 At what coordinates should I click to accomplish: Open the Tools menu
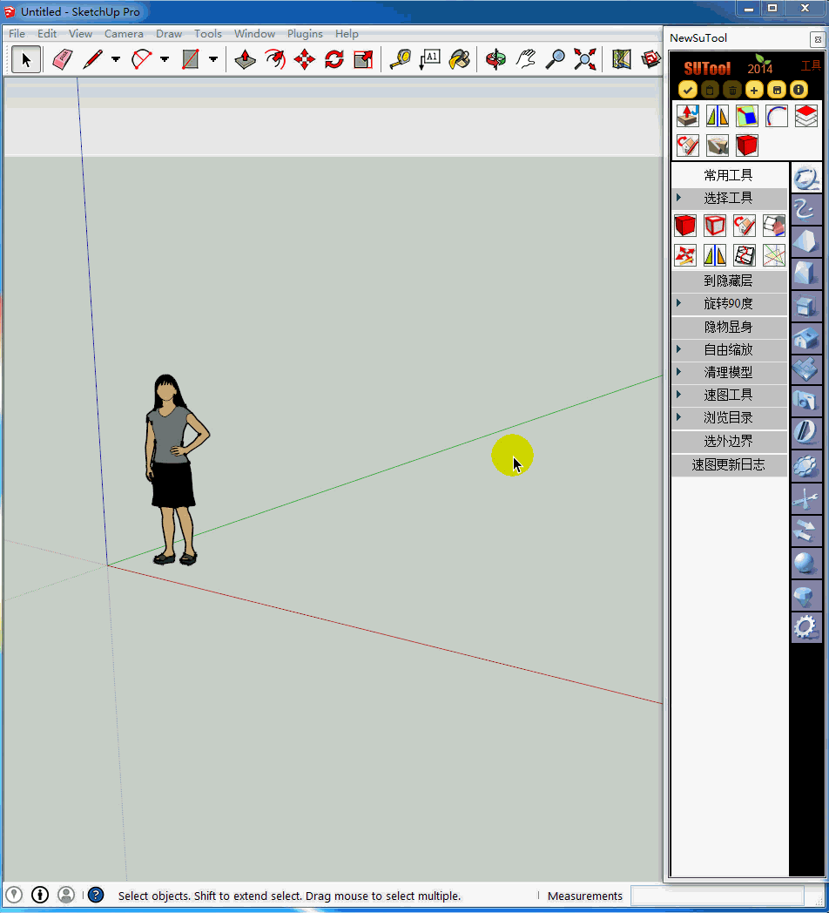pyautogui.click(x=208, y=34)
